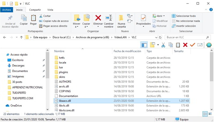Click No seleccionar nada
This screenshot has width=214, height=122.
pyautogui.click(x=186, y=21)
